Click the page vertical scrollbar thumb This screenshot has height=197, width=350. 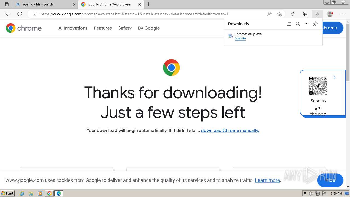pos(348,52)
